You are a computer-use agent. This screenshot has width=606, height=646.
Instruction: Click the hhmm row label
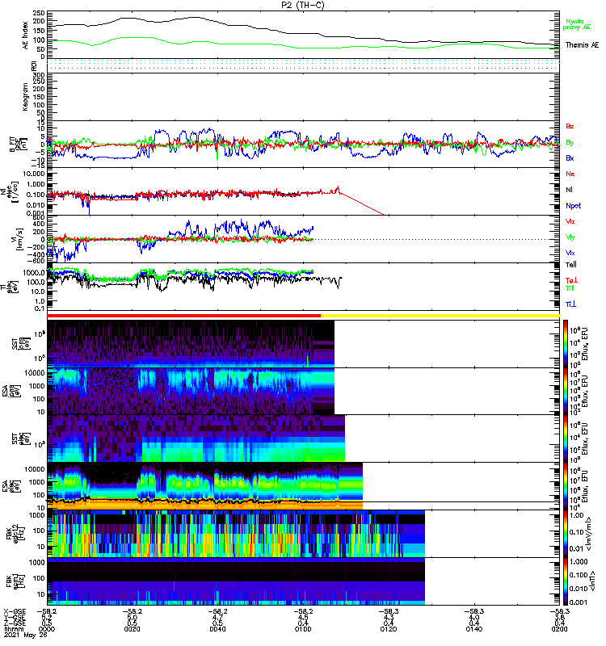tap(12, 629)
